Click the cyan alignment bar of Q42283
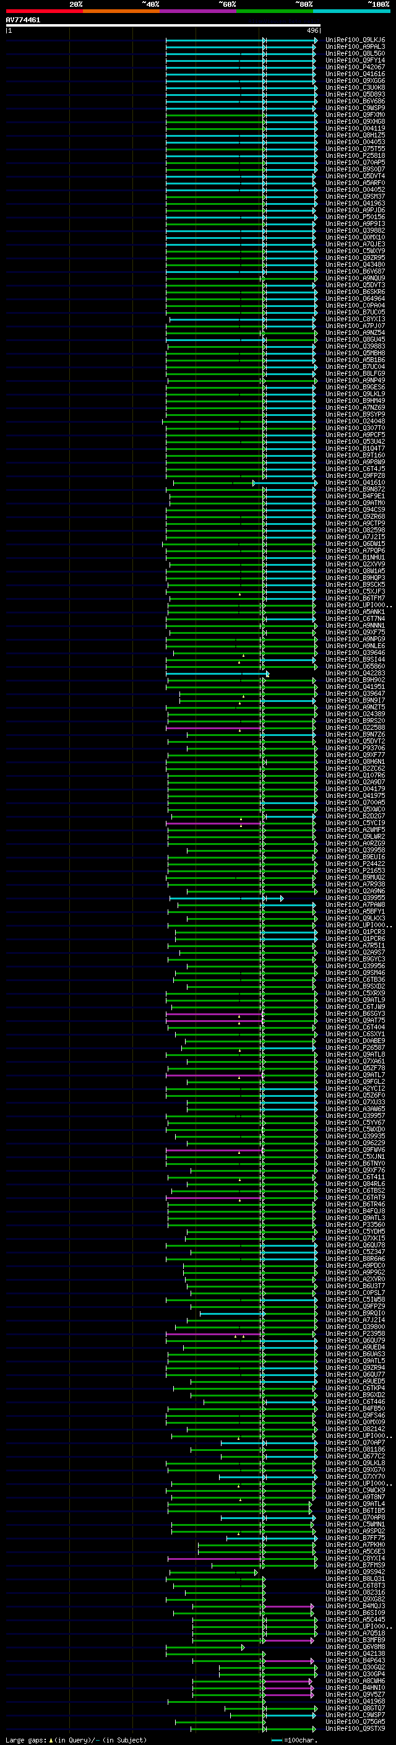 pyautogui.click(x=217, y=673)
